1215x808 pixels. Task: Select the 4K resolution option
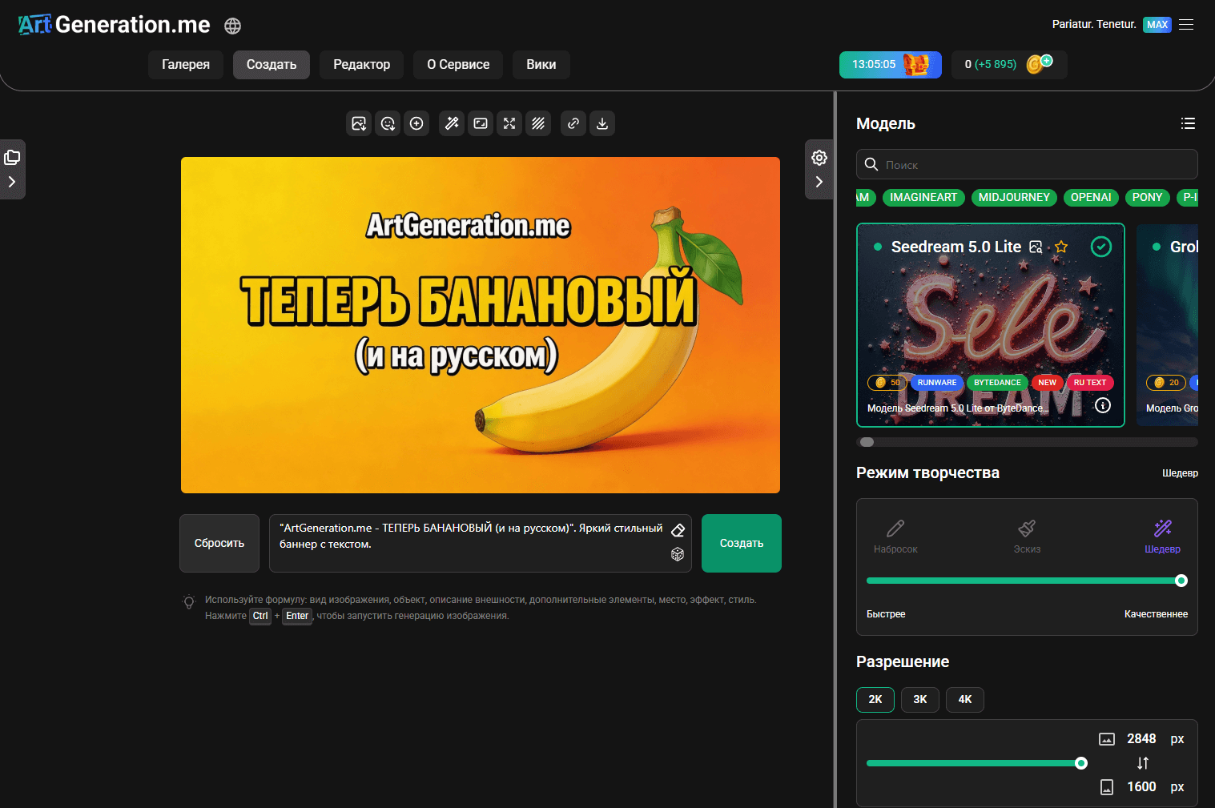click(965, 699)
